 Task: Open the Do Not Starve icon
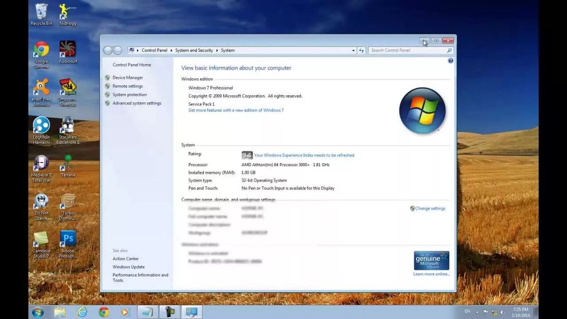click(41, 207)
